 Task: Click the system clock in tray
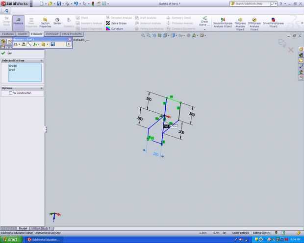(296, 240)
